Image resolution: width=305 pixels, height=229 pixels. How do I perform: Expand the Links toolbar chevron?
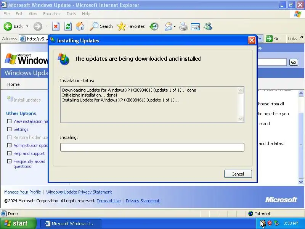(x=302, y=37)
